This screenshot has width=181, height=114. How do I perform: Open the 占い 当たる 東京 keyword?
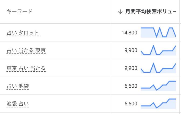(26, 51)
